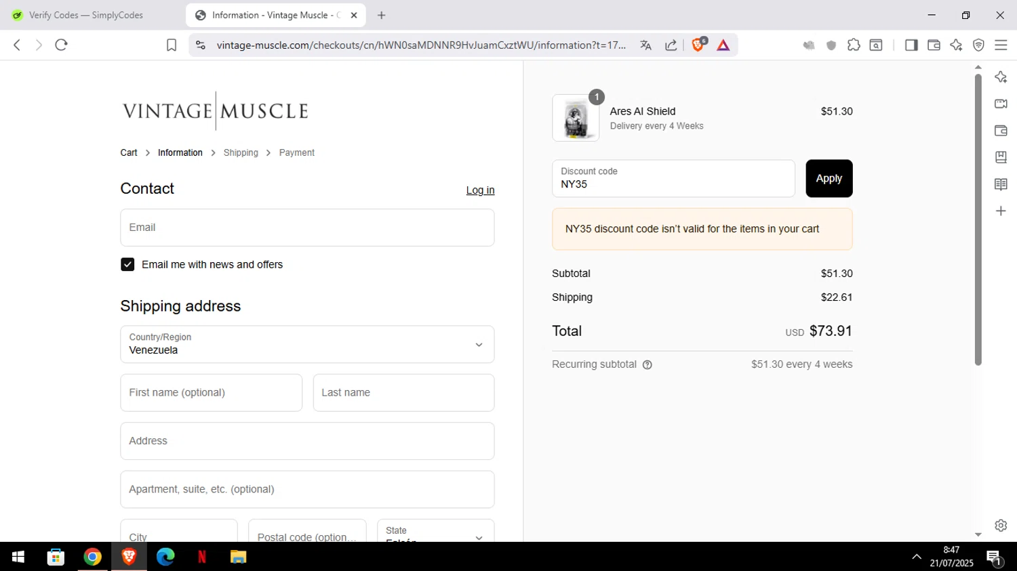Open File Explorer from taskbar
This screenshot has width=1017, height=571.
[238, 557]
